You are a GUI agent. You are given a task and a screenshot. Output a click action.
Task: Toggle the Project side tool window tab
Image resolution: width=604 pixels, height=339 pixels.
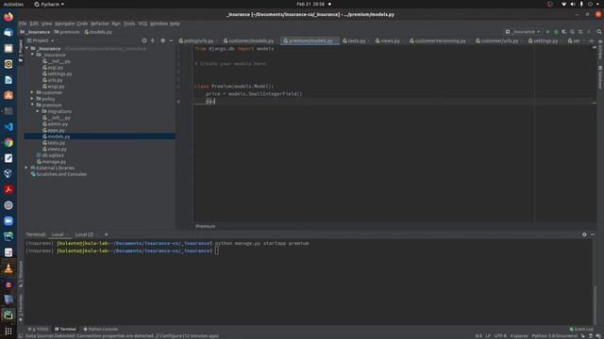tap(21, 50)
